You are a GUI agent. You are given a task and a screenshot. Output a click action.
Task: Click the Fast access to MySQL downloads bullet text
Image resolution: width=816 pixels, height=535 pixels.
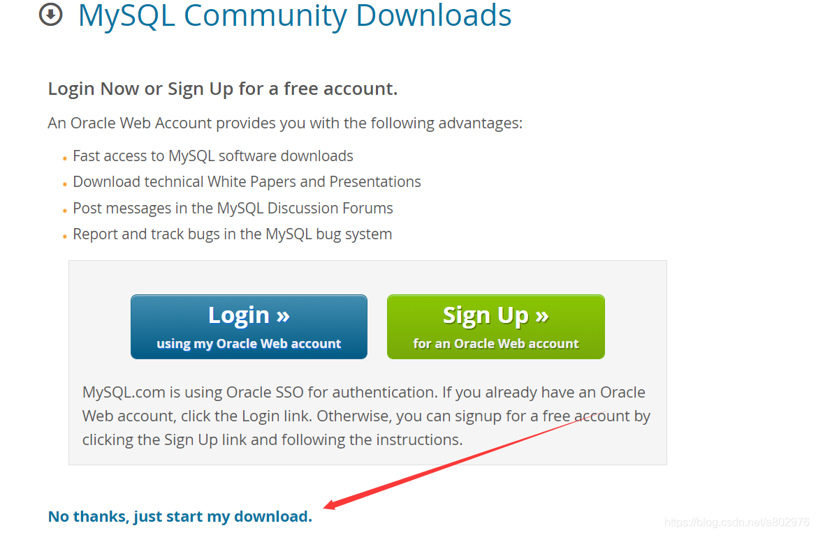coord(213,156)
